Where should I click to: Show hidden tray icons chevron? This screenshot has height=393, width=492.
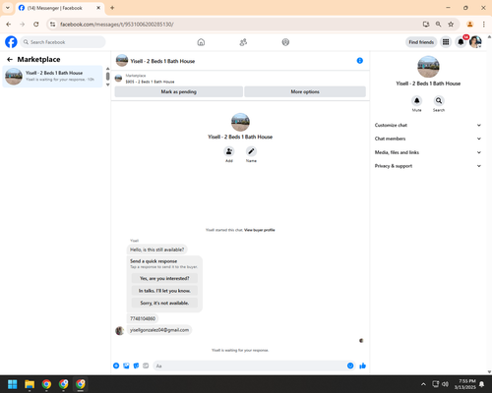(x=423, y=384)
